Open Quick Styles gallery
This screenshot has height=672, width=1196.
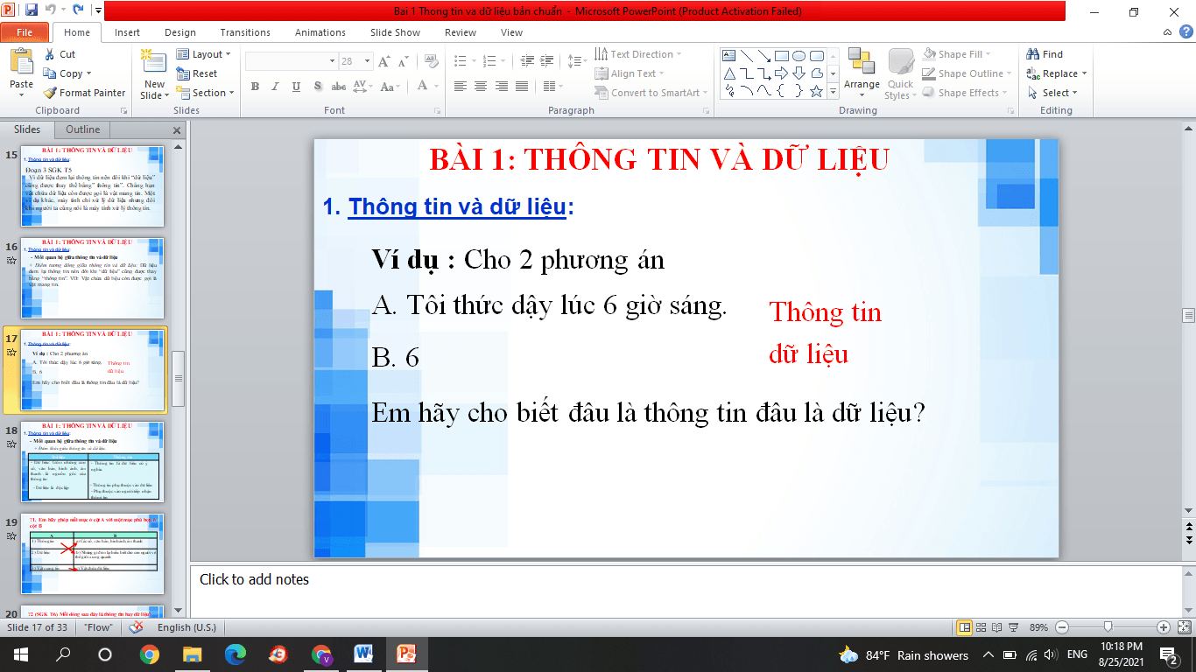coord(900,73)
